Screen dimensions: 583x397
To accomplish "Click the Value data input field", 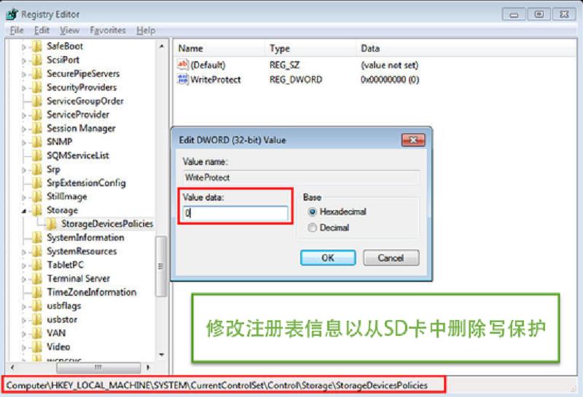I will (x=235, y=213).
